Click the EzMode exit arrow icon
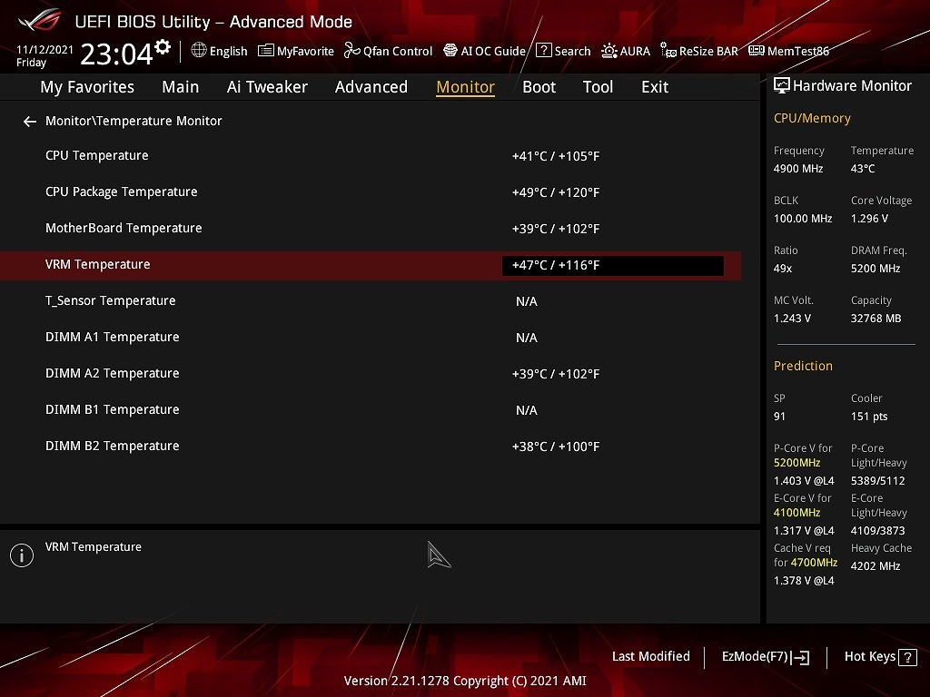The width and height of the screenshot is (930, 697). click(800, 657)
